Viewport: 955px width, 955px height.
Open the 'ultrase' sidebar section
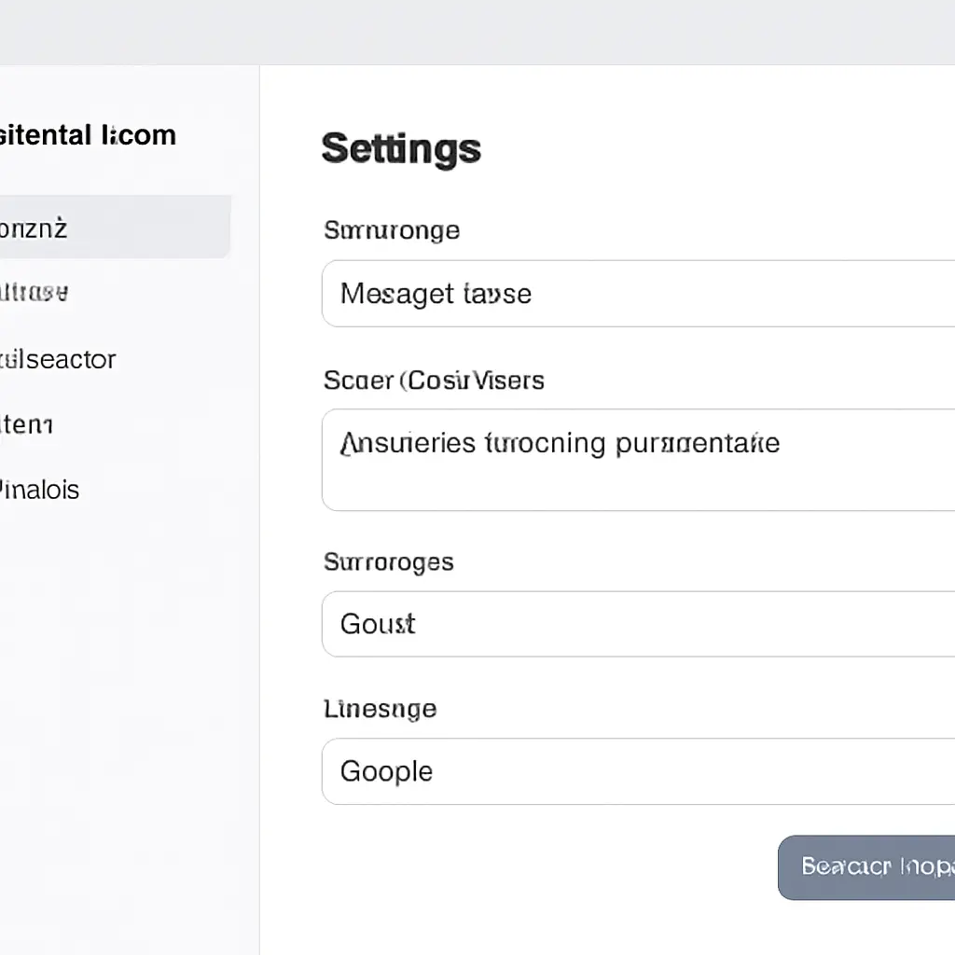[x=37, y=293]
